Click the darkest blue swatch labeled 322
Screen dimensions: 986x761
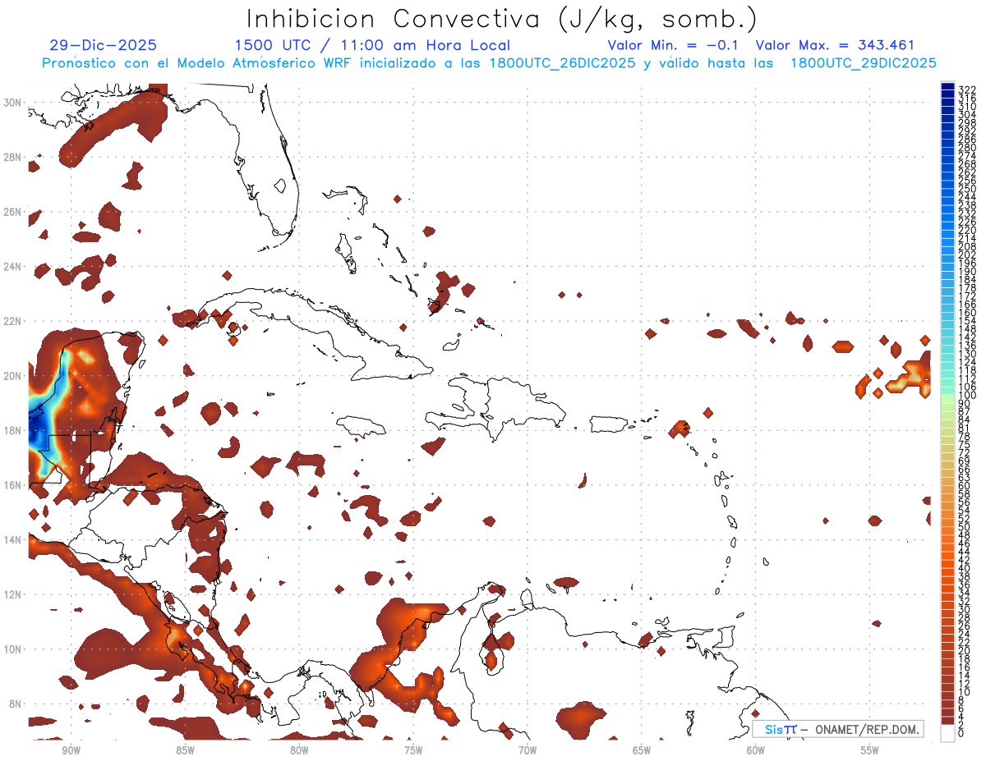pyautogui.click(x=947, y=86)
